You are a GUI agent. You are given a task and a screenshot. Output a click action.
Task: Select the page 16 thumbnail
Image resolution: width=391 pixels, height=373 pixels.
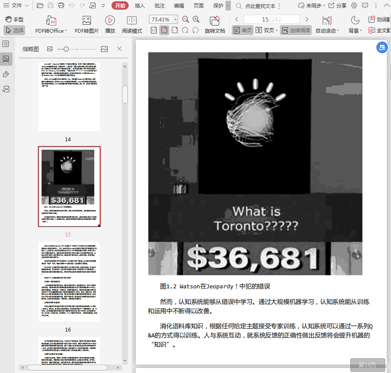pyautogui.click(x=69, y=282)
